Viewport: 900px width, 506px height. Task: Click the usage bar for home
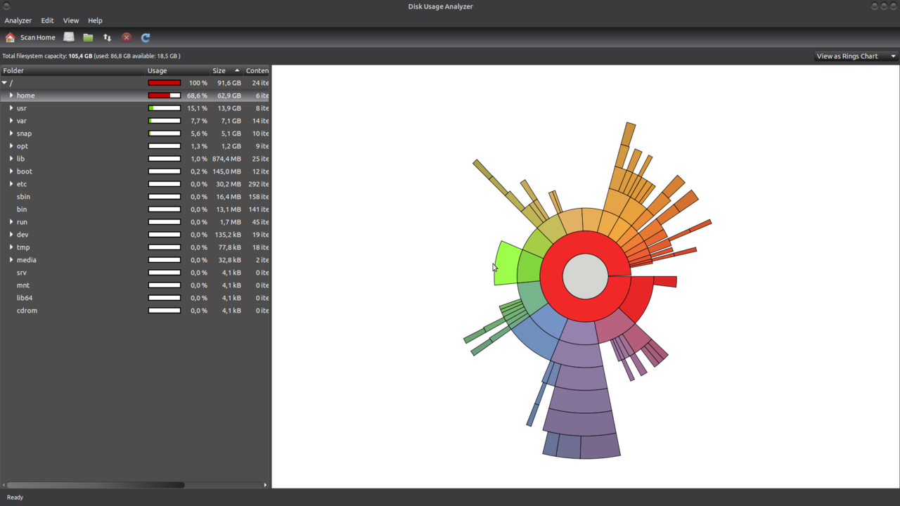pyautogui.click(x=165, y=96)
